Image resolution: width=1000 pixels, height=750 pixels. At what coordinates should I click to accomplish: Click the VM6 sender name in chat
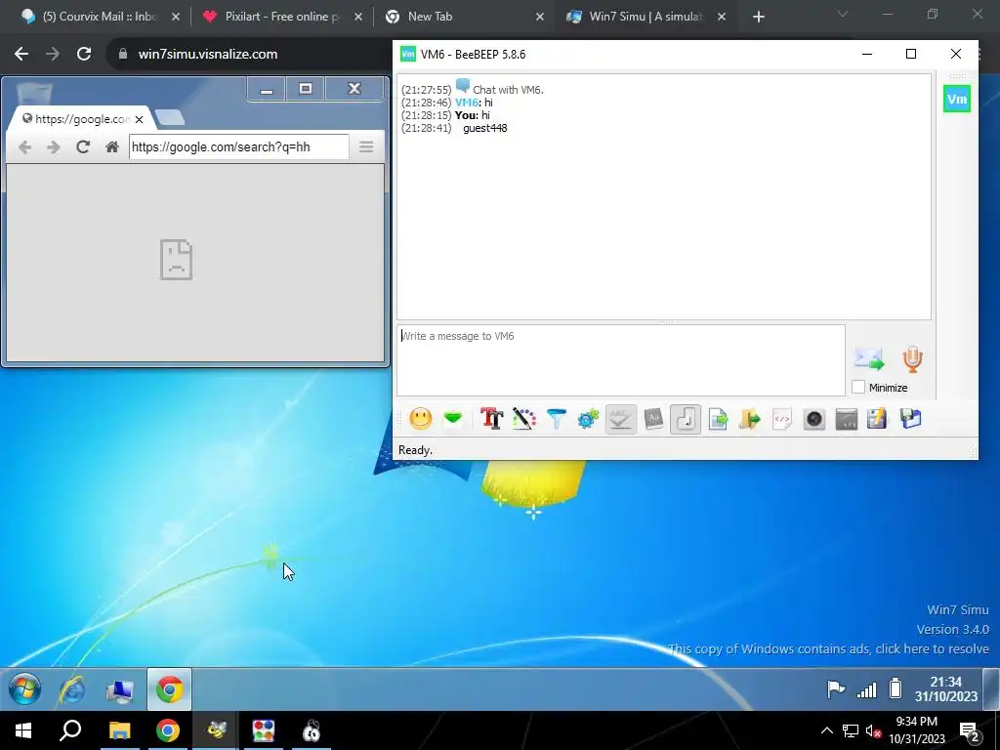point(466,103)
